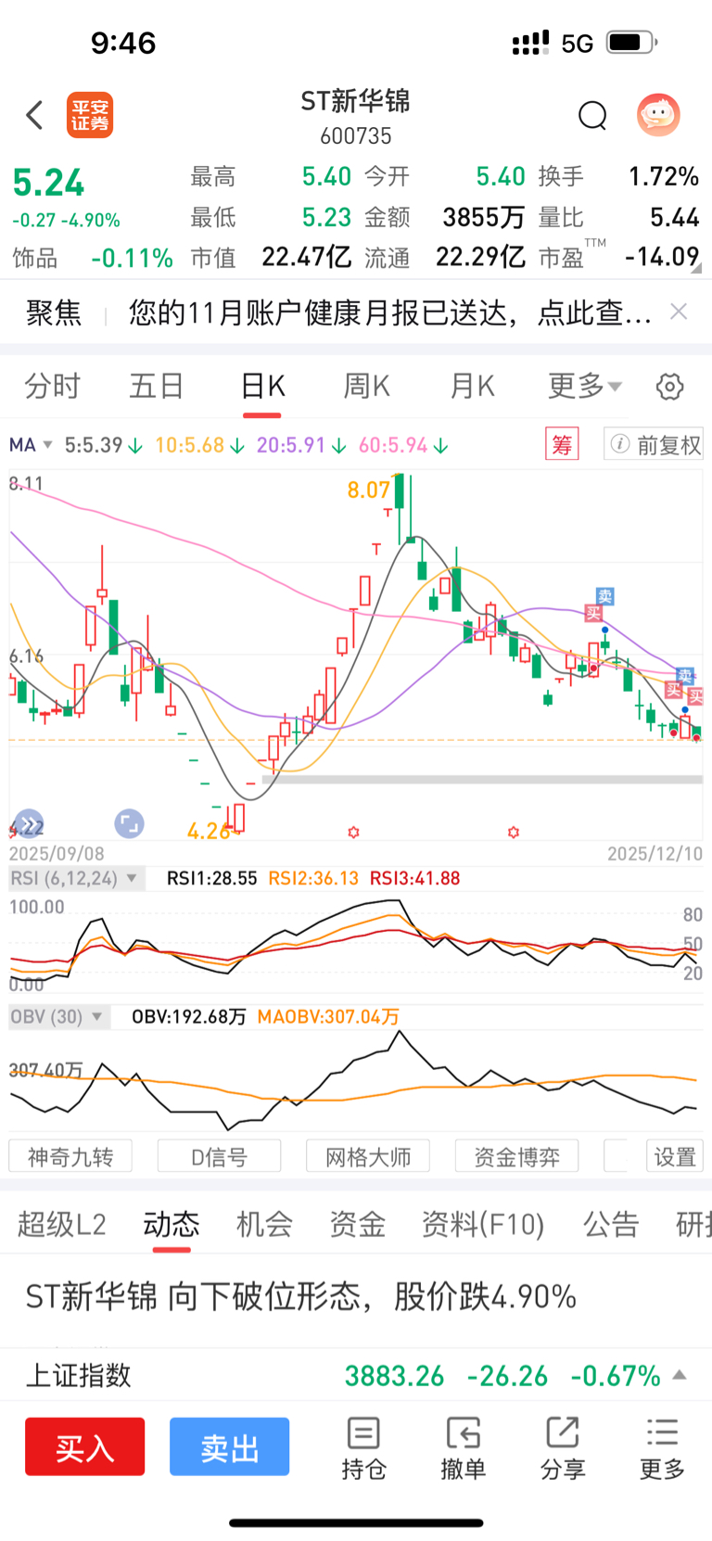712x1541 pixels.
Task: Tap the 筹 chip distribution icon
Action: point(562,444)
